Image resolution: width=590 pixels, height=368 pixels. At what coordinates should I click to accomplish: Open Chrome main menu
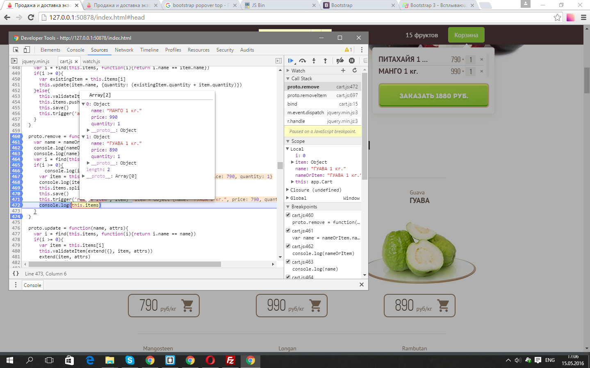[583, 18]
